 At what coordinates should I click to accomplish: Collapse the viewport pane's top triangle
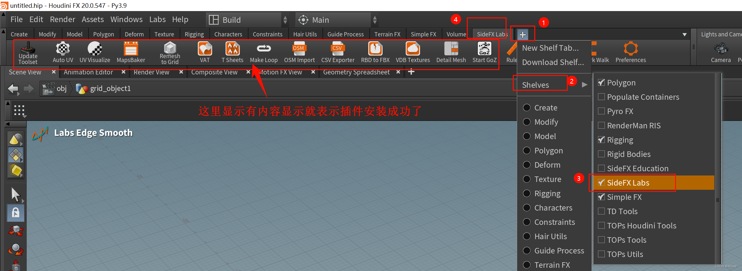(8, 103)
